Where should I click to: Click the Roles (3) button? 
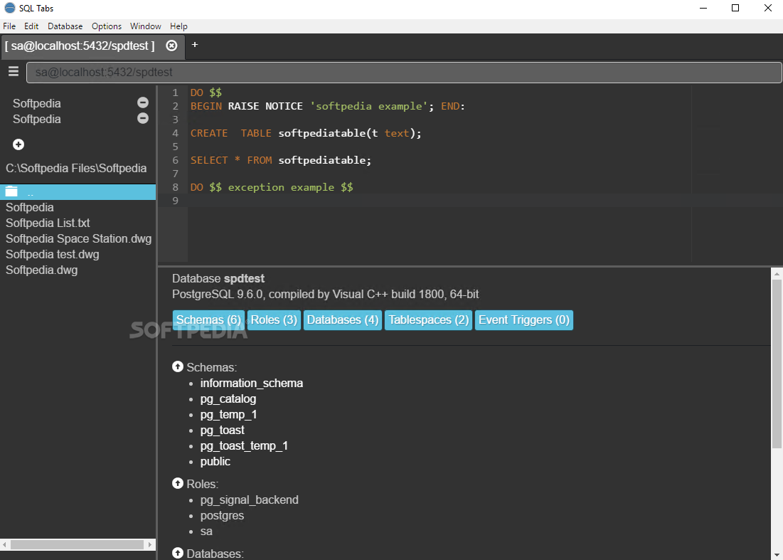[274, 320]
